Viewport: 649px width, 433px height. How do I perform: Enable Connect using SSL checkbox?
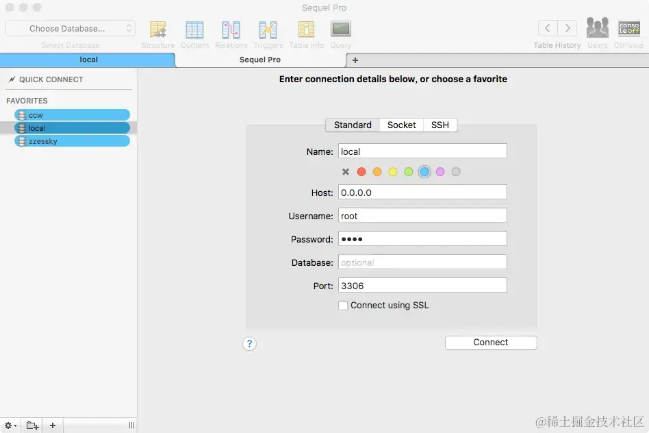(x=343, y=306)
